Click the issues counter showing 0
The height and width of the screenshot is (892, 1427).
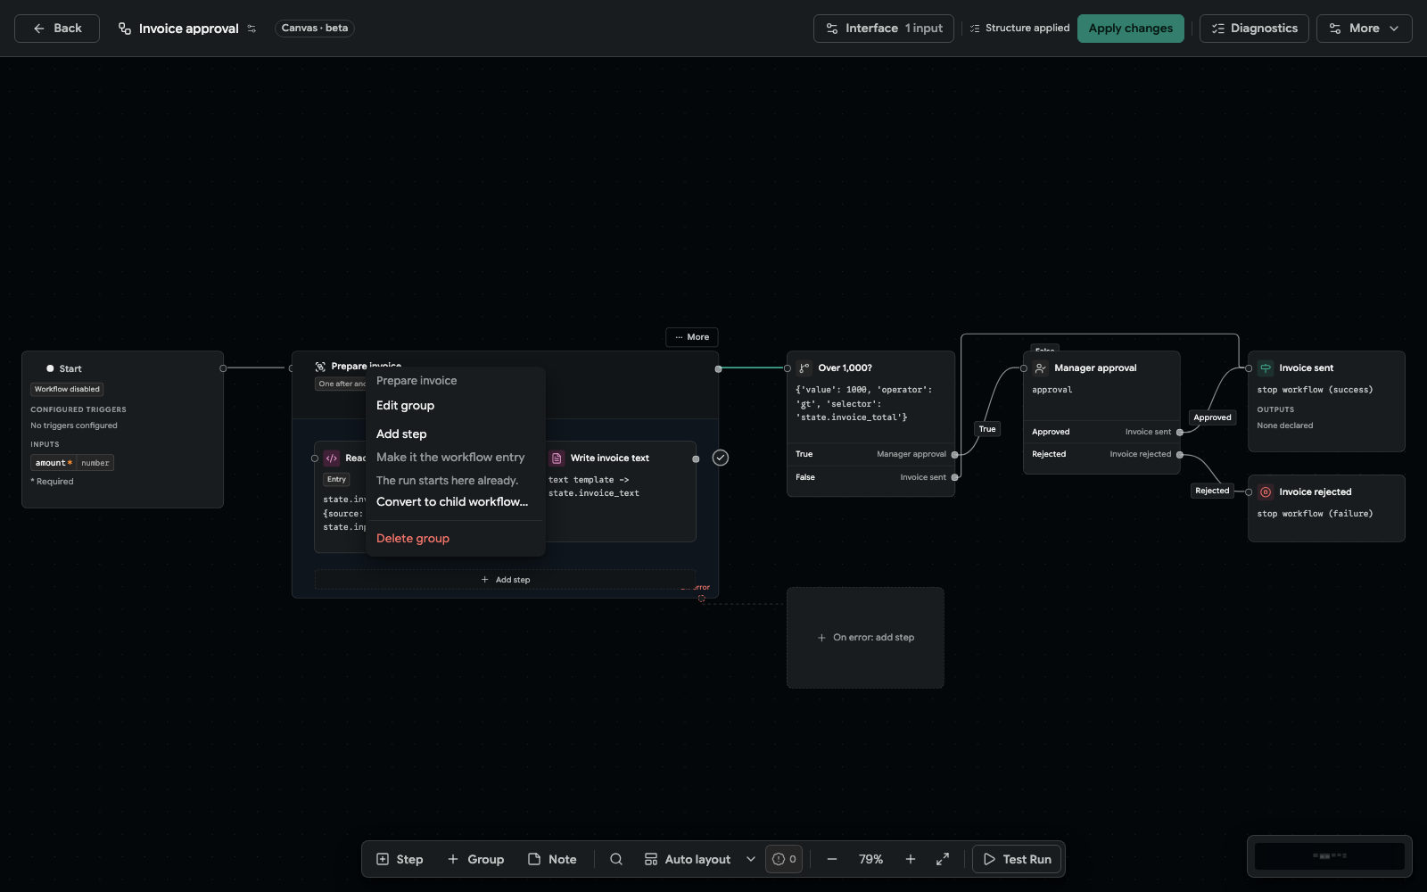pyautogui.click(x=784, y=859)
